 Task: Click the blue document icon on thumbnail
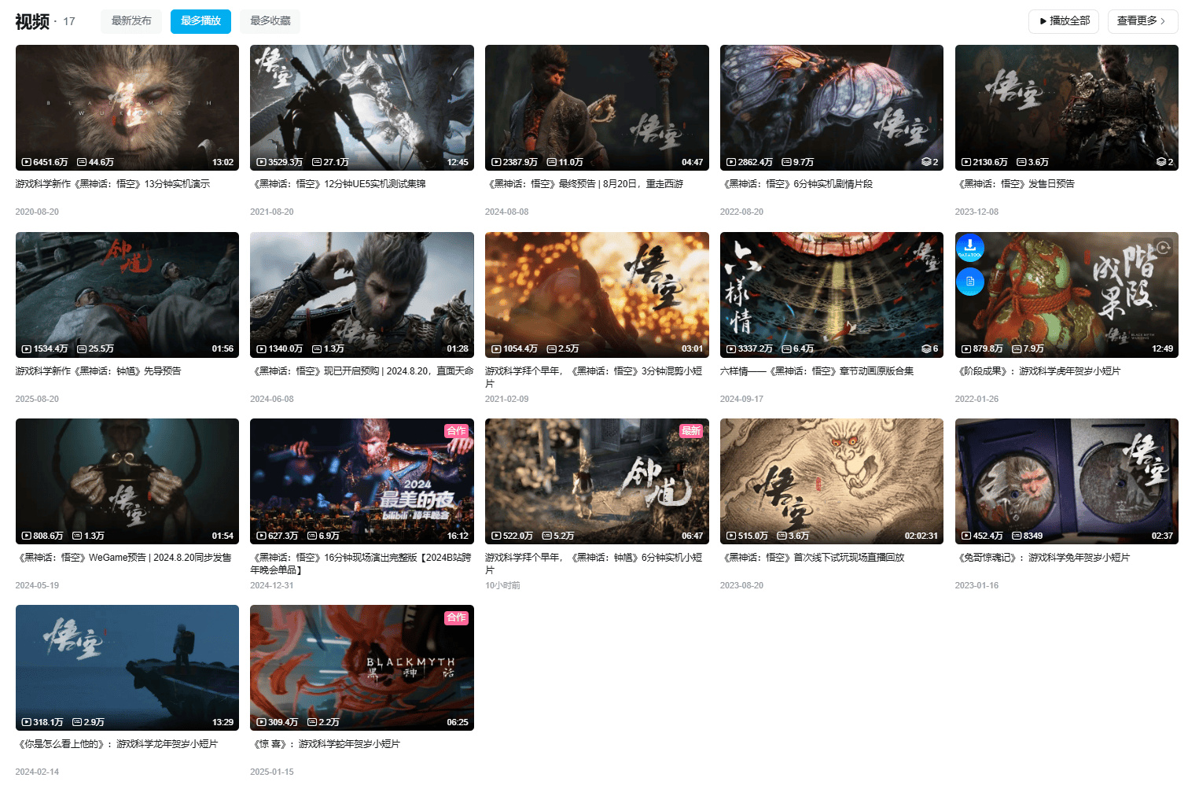969,282
